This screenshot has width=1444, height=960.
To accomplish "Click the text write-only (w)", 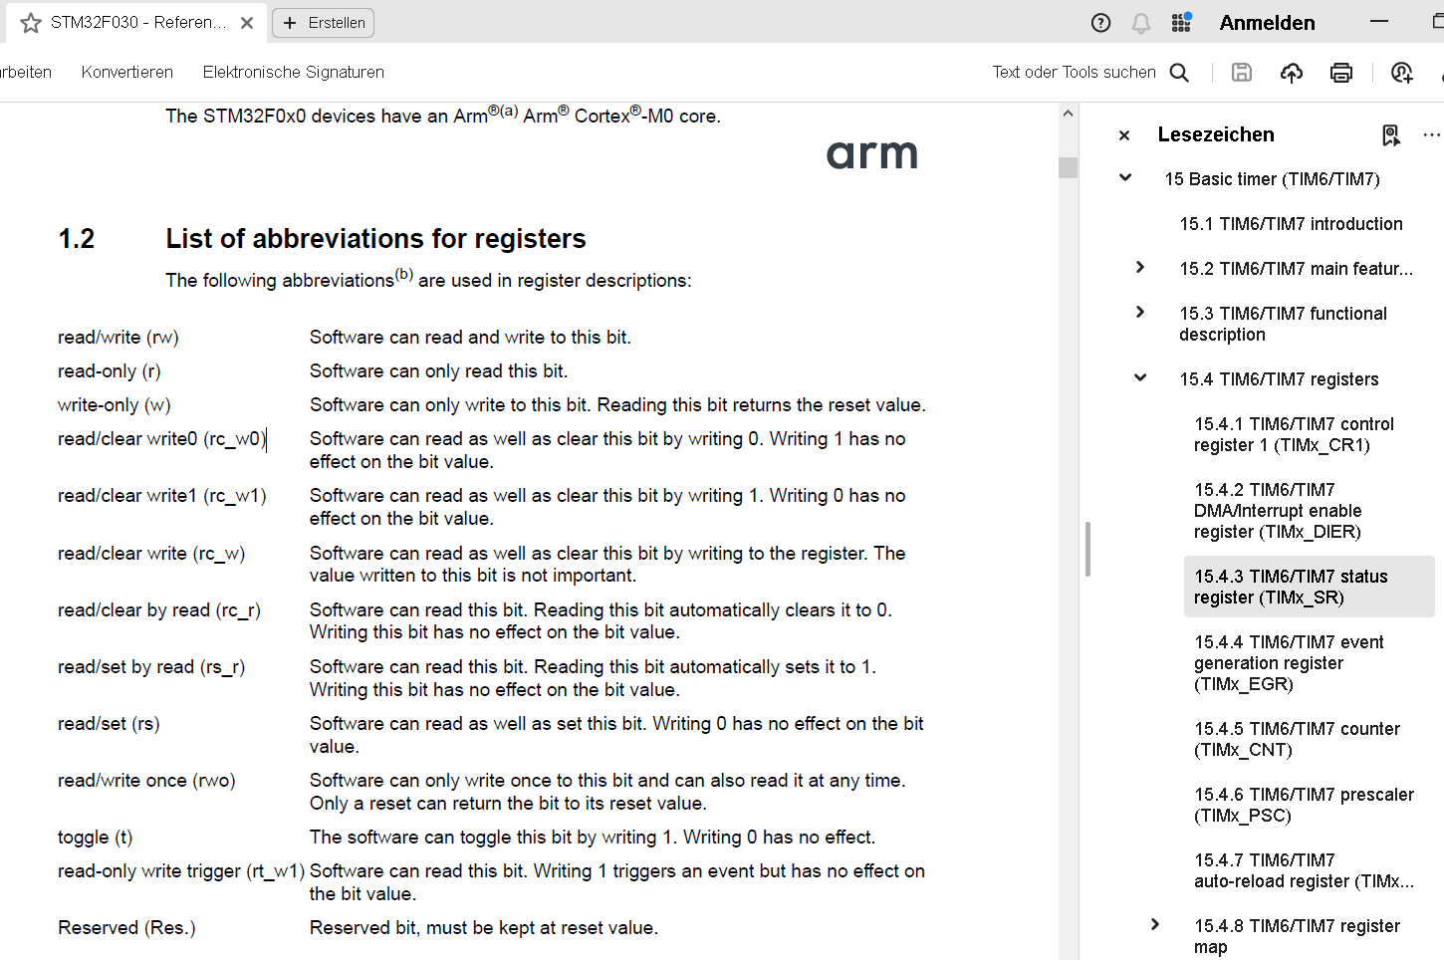I will click(114, 405).
